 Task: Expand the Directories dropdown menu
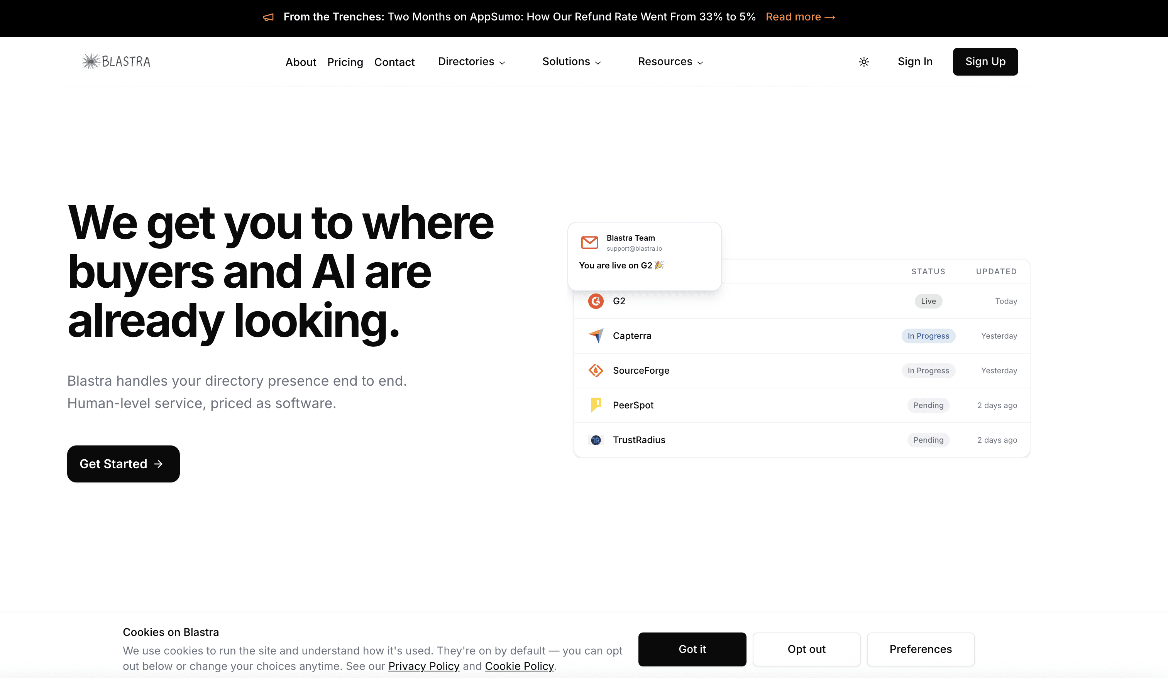[471, 62]
